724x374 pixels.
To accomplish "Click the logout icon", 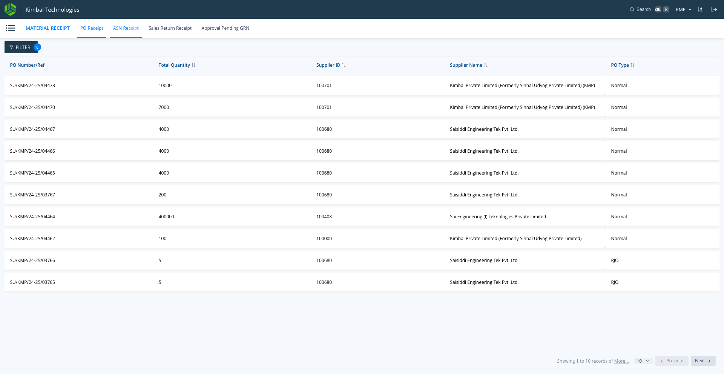I will pos(714,9).
